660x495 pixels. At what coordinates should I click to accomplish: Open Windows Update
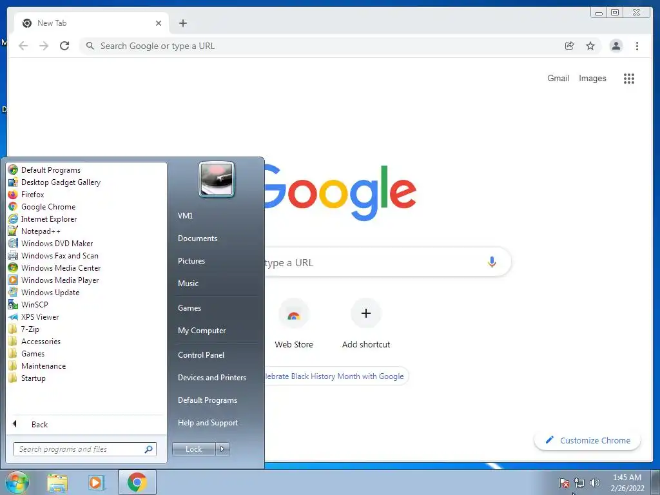click(x=44, y=292)
